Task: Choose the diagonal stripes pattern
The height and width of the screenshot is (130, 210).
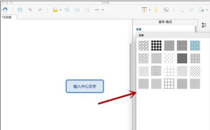Action: click(182, 71)
